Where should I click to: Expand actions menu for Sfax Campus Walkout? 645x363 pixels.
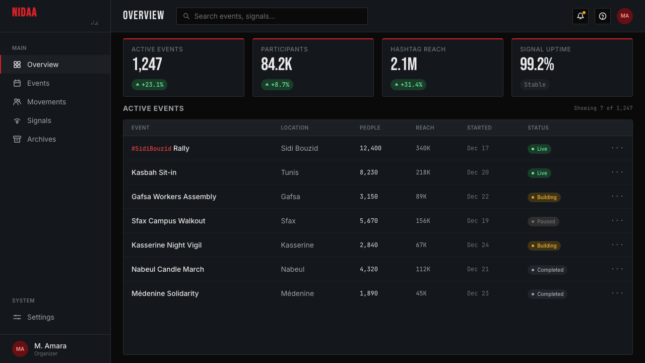point(617,221)
